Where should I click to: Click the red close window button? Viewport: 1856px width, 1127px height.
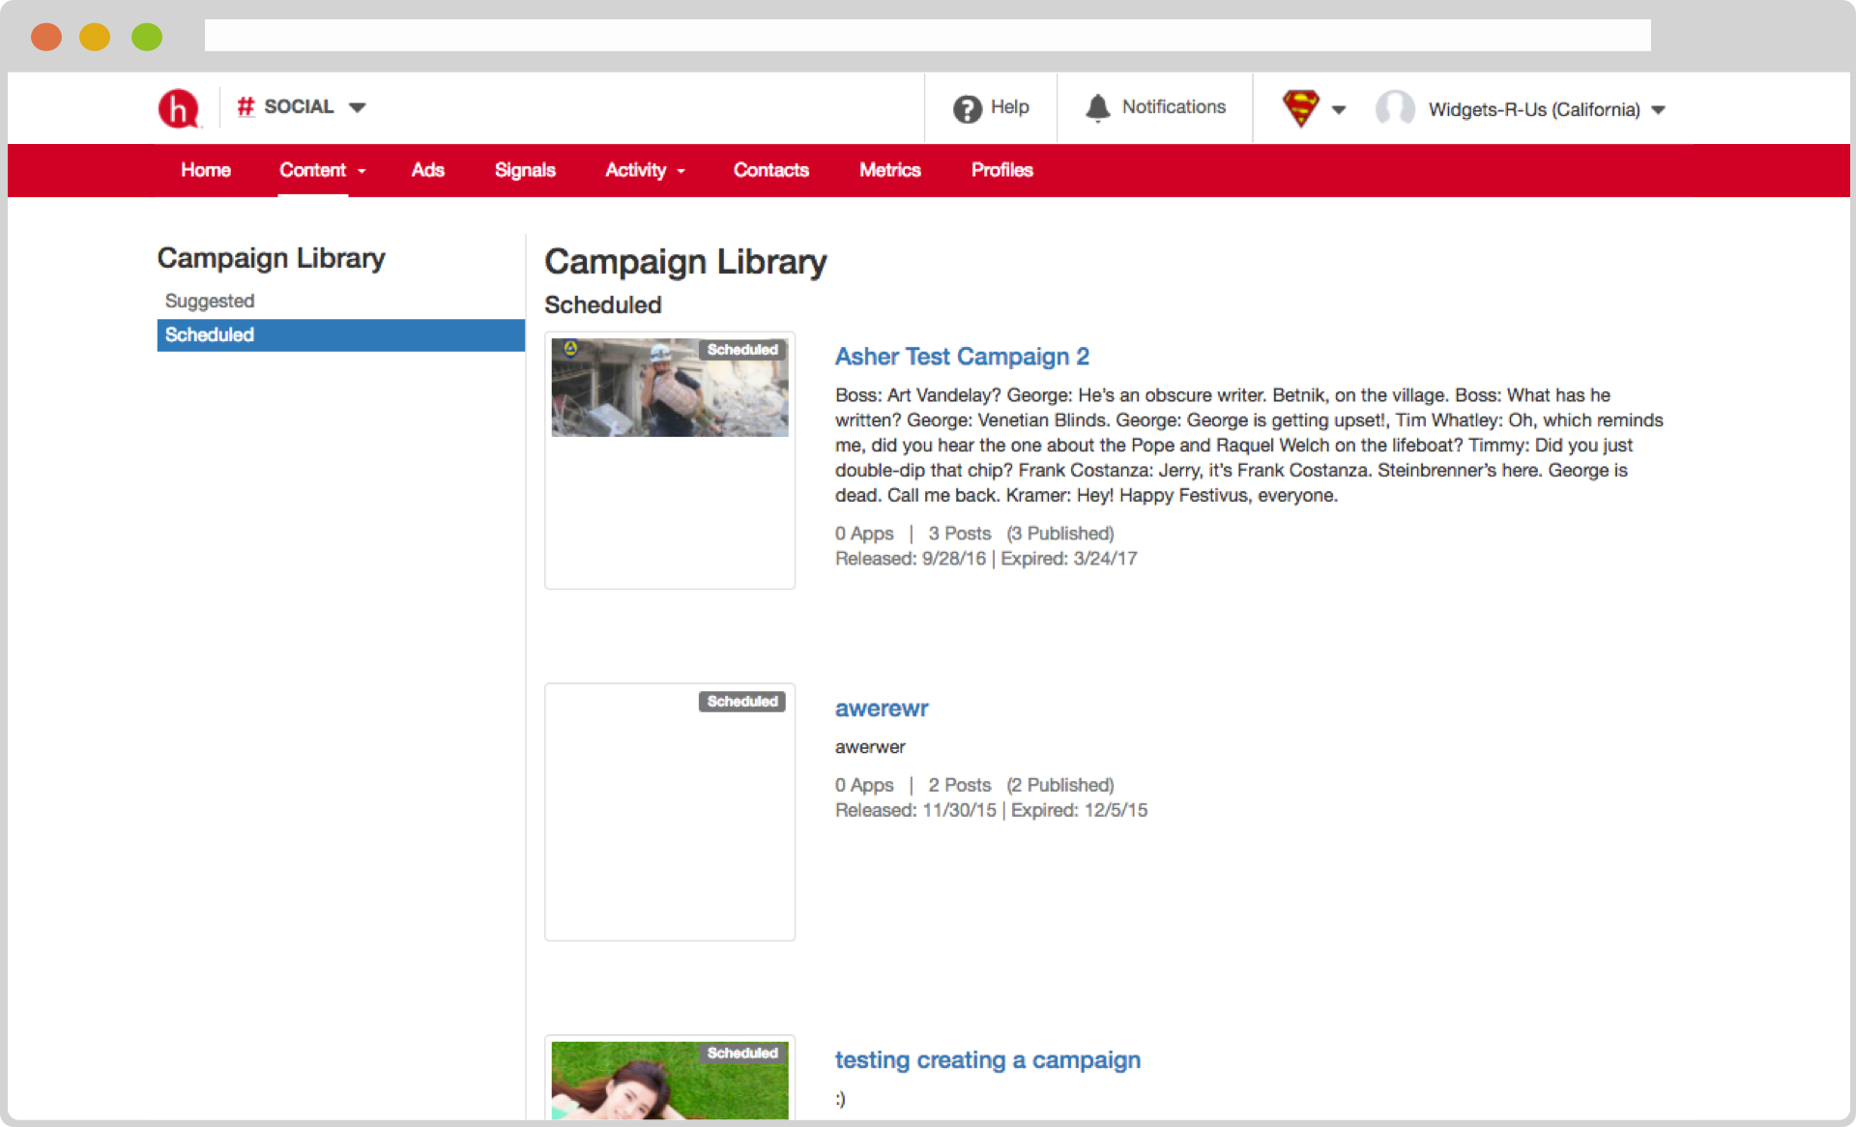(46, 37)
